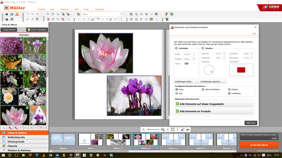
Task: Click the increase font size icon
Action: point(111,19)
